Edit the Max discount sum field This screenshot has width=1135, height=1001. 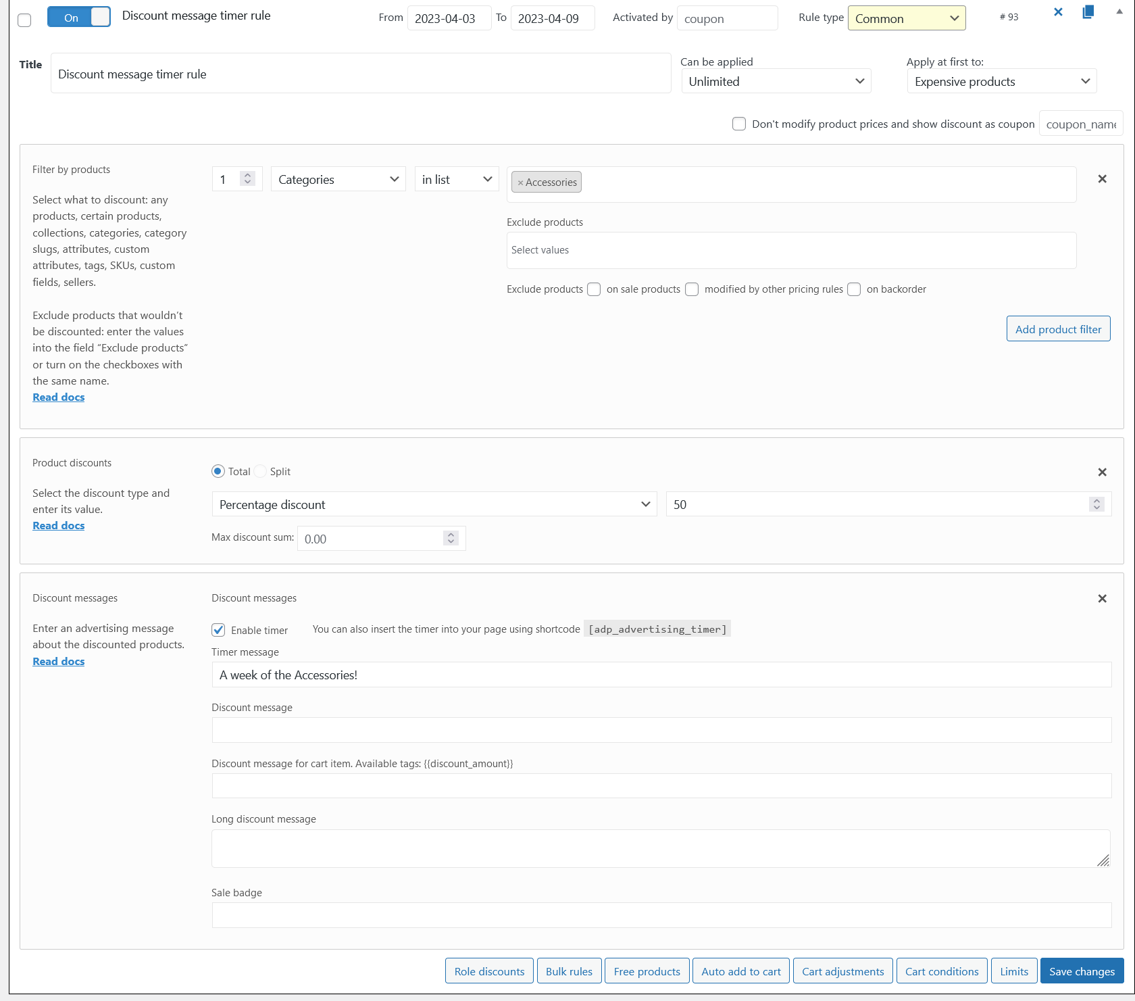381,538
